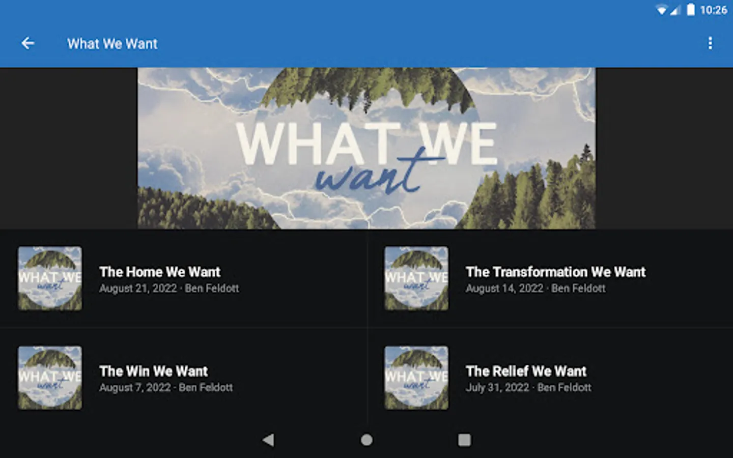
Task: Select The Transformation We Want title
Action: pos(556,272)
